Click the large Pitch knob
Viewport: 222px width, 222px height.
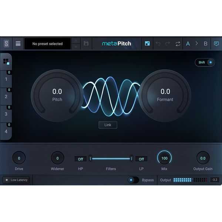pos(57,96)
